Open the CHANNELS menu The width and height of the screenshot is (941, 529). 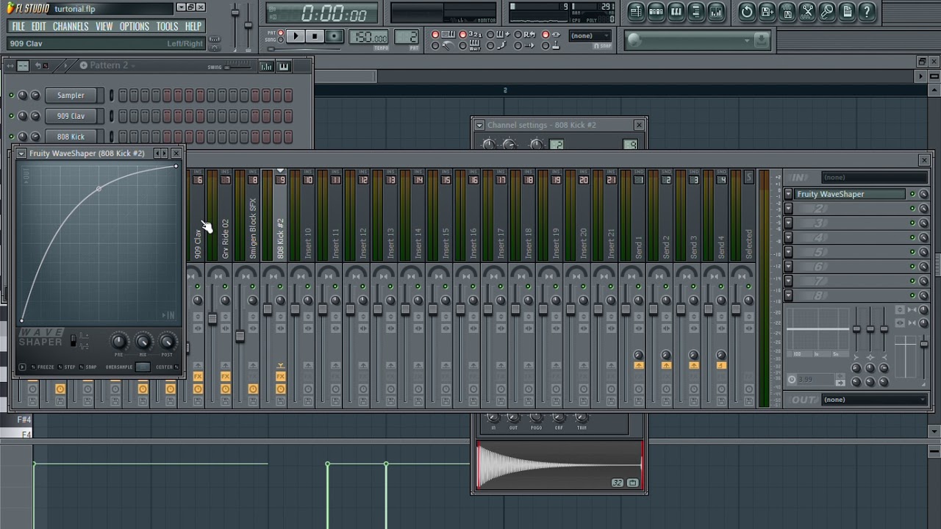71,26
